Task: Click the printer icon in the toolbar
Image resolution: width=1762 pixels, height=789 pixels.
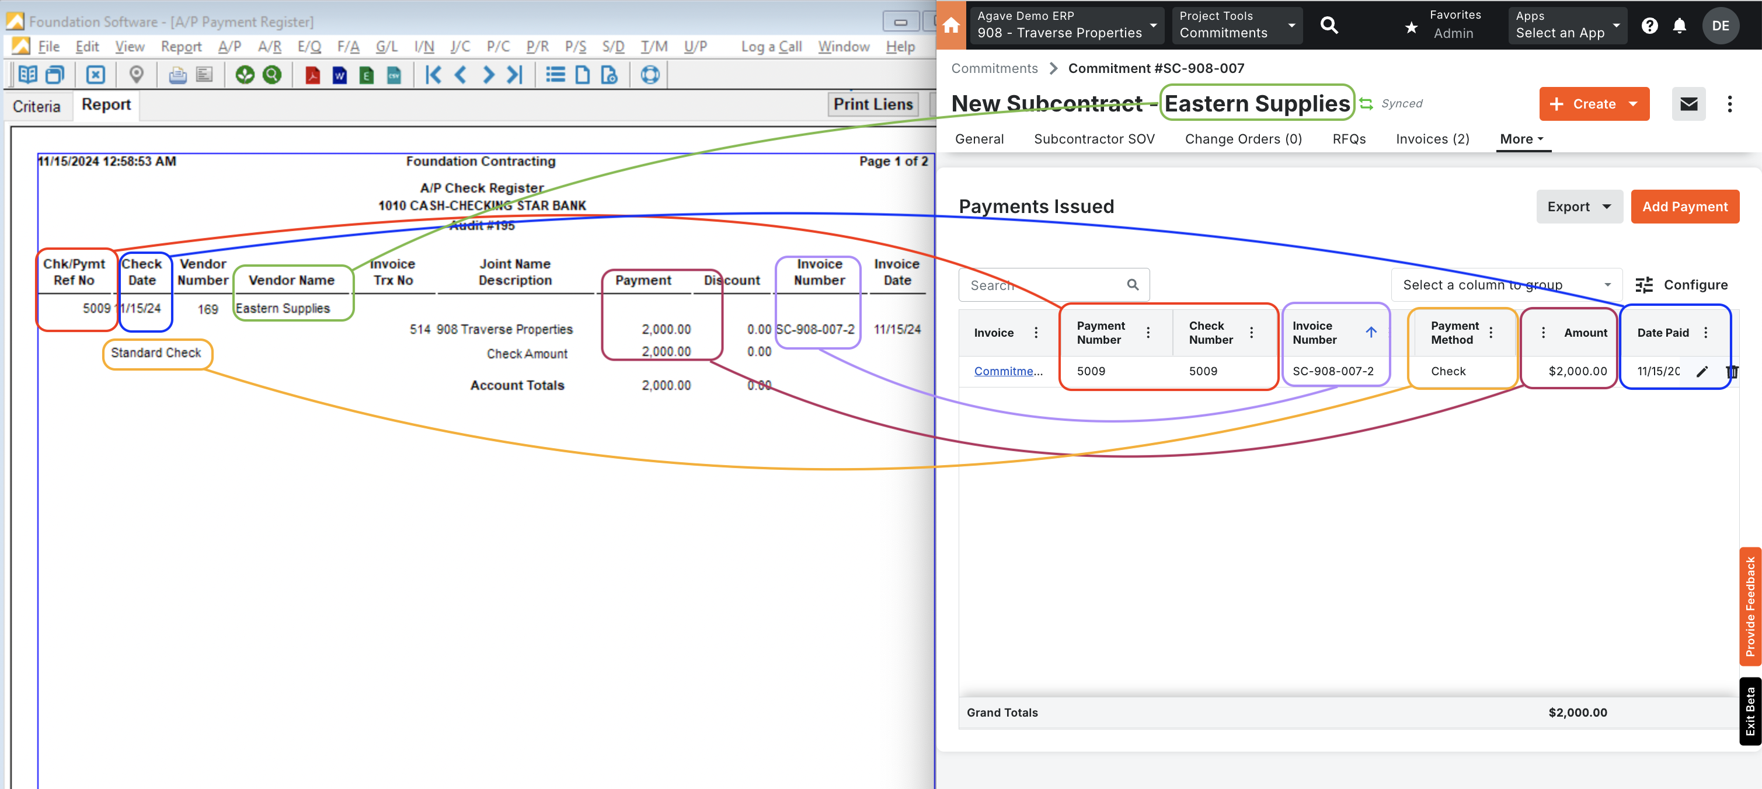Action: [x=178, y=75]
